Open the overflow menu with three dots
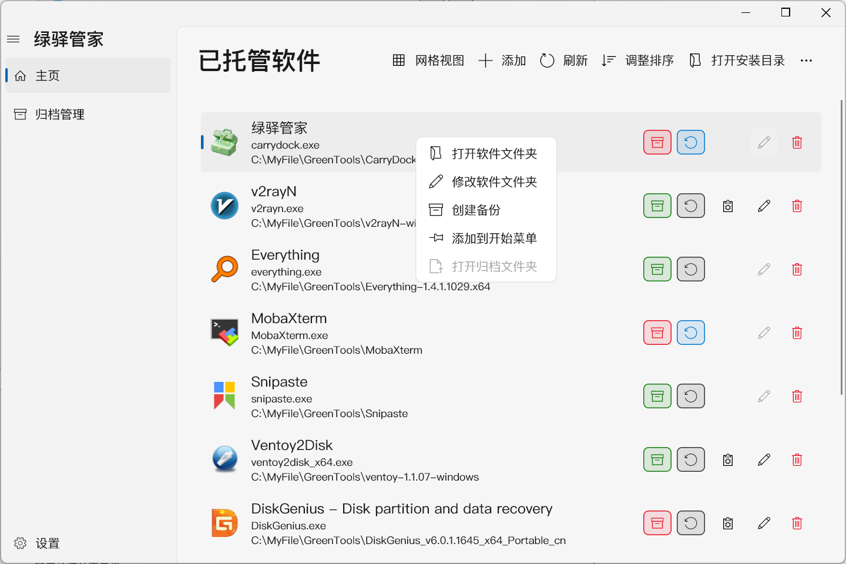The image size is (846, 564). pyautogui.click(x=806, y=61)
